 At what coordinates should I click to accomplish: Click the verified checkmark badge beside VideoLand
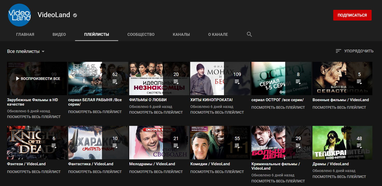[75, 15]
